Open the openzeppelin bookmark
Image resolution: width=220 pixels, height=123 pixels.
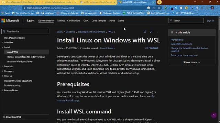(89, 13)
